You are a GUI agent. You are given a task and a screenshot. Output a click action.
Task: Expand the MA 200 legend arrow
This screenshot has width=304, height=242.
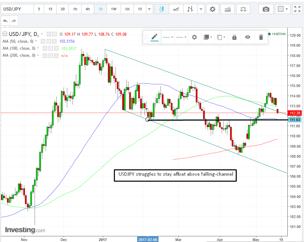(x=38, y=55)
